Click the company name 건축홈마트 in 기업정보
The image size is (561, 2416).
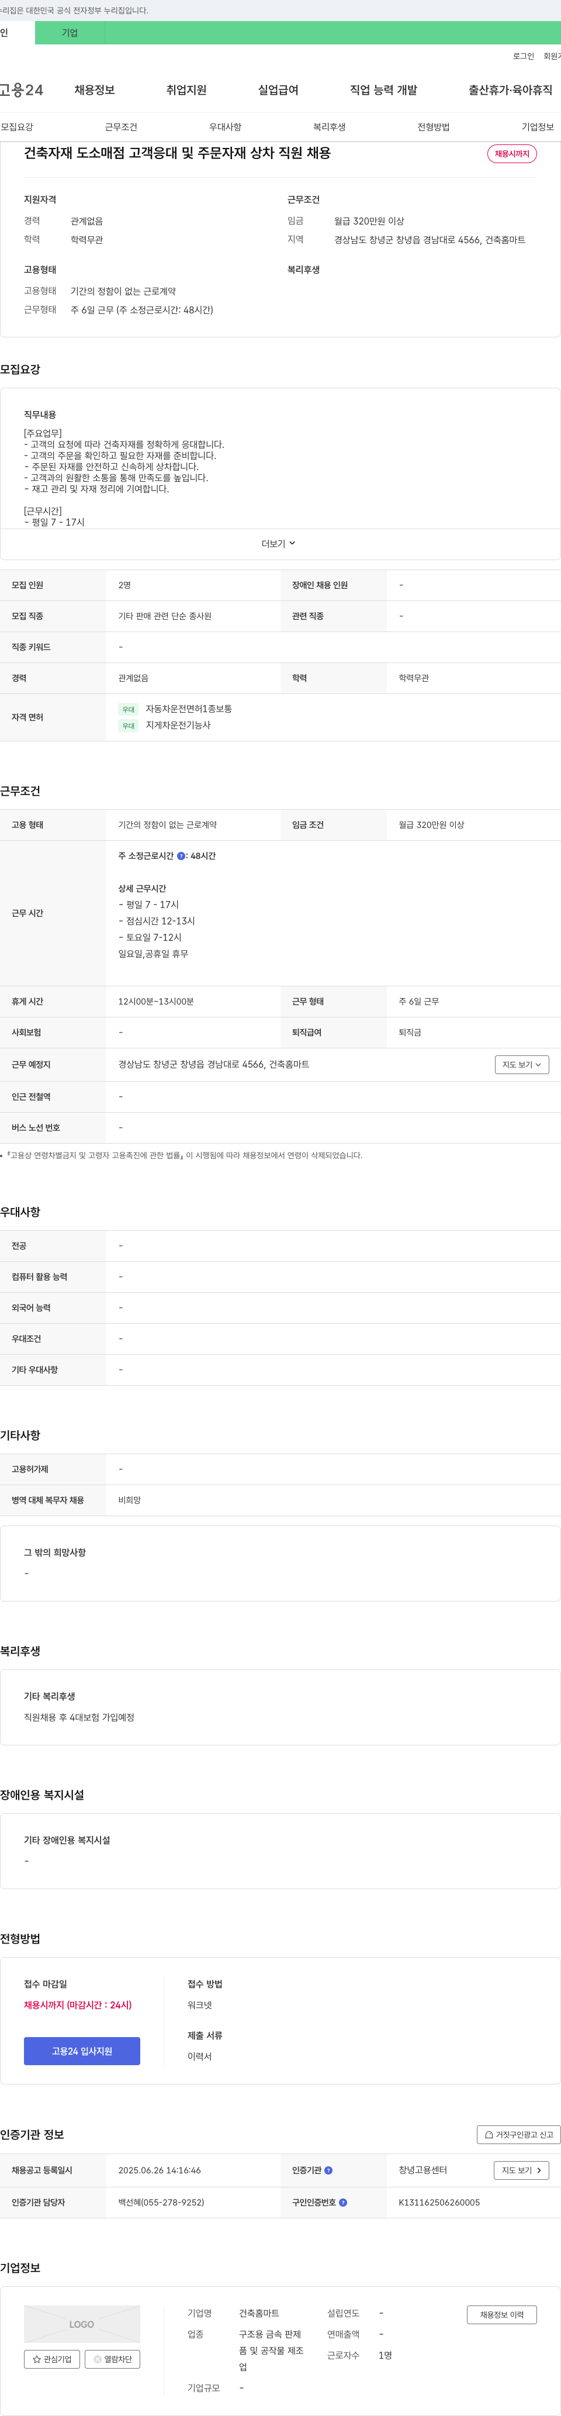[x=259, y=2313]
